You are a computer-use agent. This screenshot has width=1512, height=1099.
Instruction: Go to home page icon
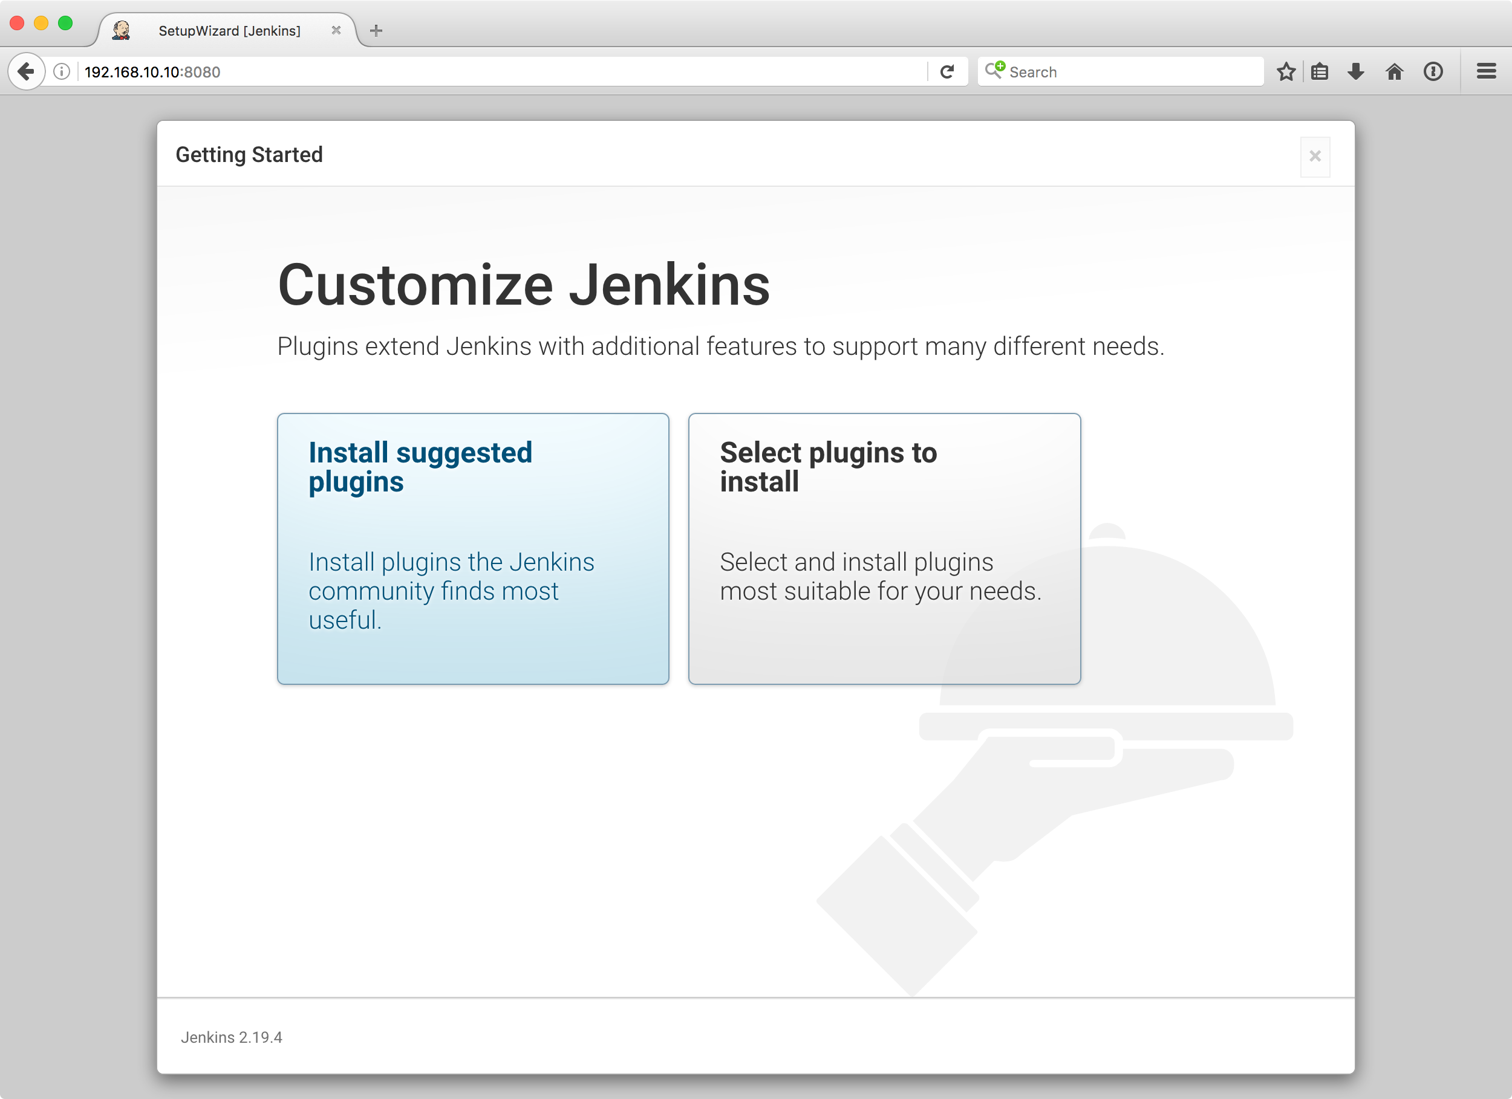click(1394, 71)
